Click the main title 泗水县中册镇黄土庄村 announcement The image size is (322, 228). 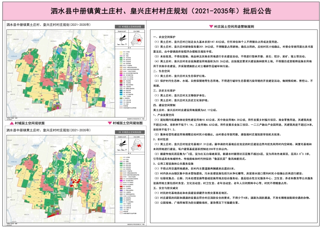[161, 10]
